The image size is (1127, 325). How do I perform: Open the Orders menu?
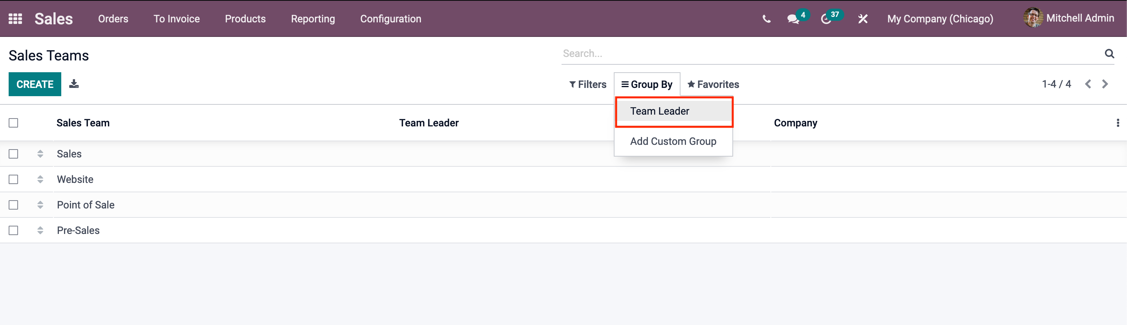(x=113, y=19)
